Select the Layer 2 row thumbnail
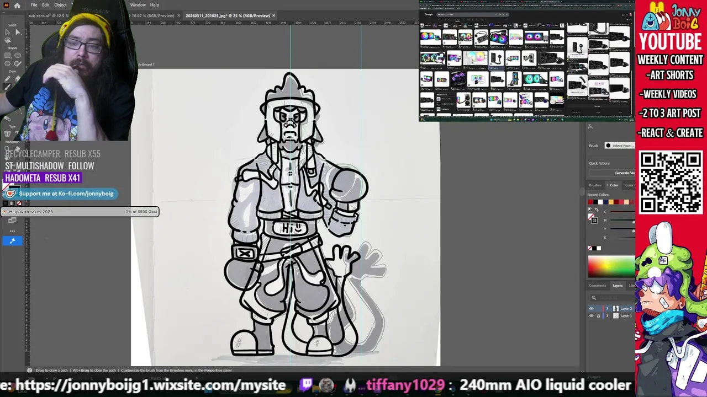Screen dimensions: 707x397 [x=616, y=309]
